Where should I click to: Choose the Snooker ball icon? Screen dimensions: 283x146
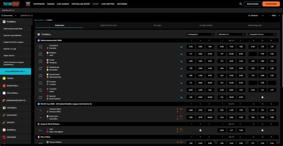(x=4, y=137)
